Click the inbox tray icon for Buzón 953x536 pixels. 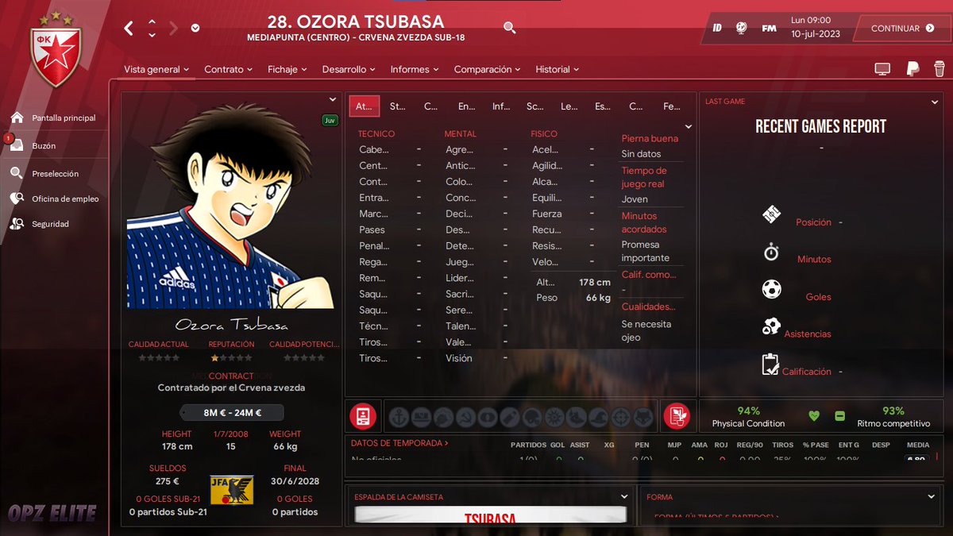click(x=17, y=146)
